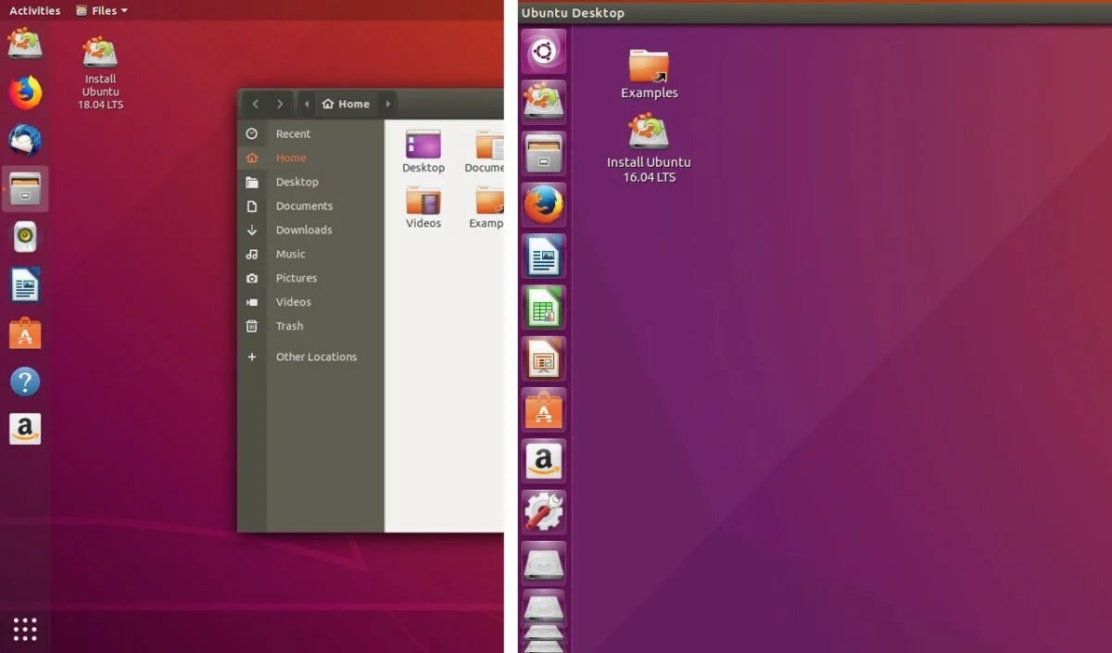
Task: Select Recent in Files sidebar
Action: click(310, 133)
